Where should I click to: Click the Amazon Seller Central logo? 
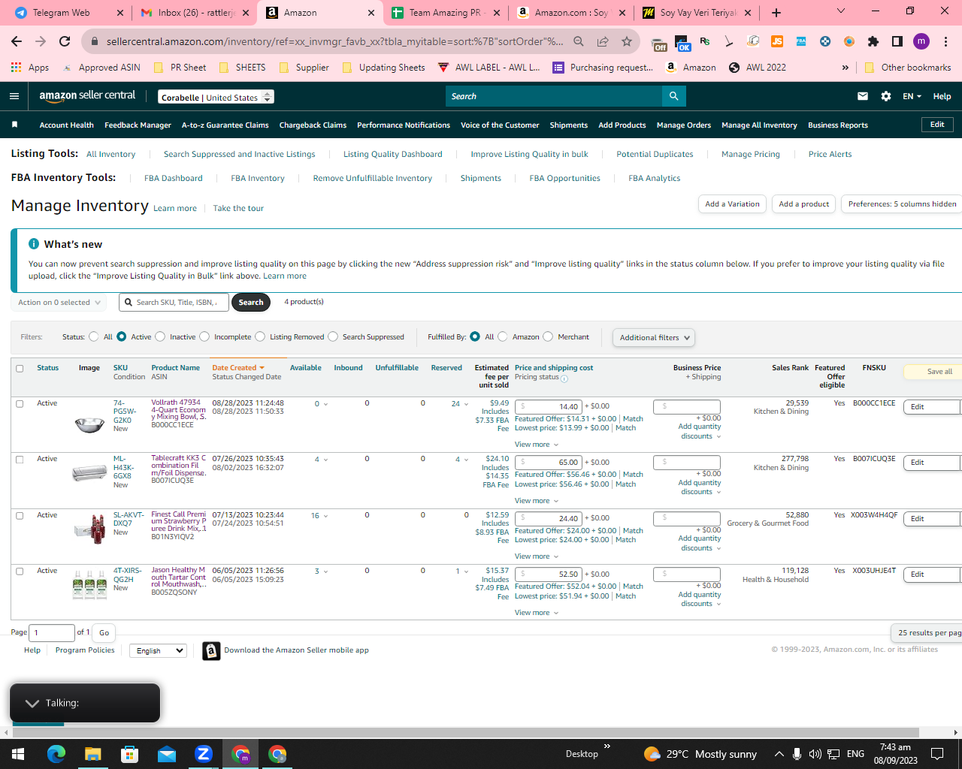87,95
